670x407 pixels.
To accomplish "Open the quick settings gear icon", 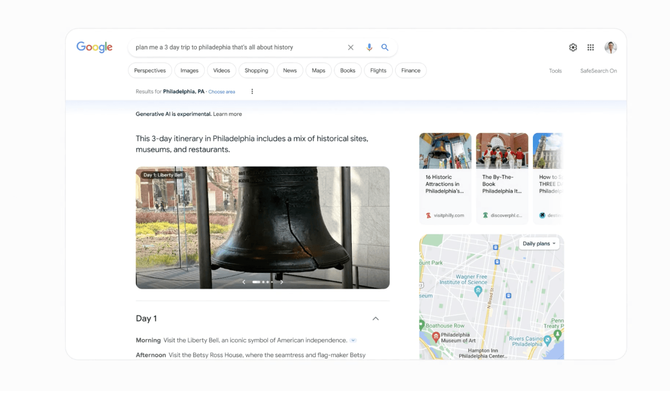I will [572, 47].
